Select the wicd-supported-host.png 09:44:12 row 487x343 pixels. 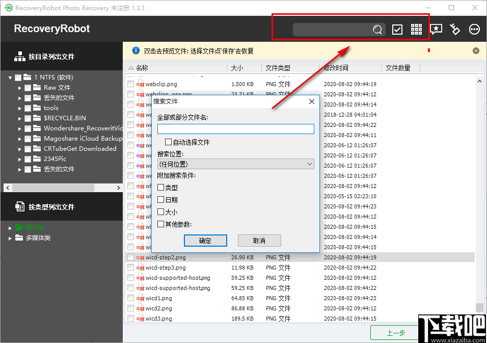click(x=300, y=278)
